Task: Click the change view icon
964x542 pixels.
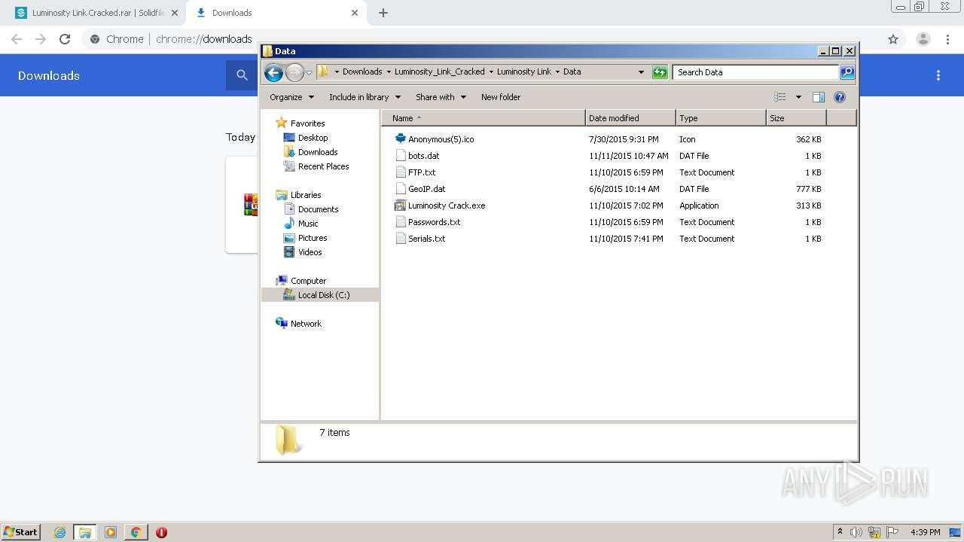Action: [x=780, y=97]
